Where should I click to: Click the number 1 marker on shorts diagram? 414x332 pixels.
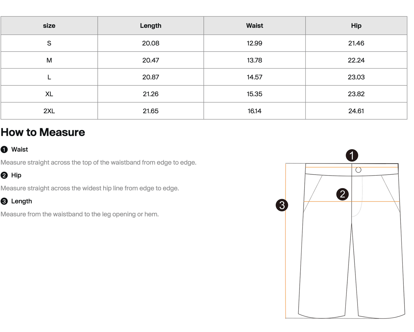point(352,155)
